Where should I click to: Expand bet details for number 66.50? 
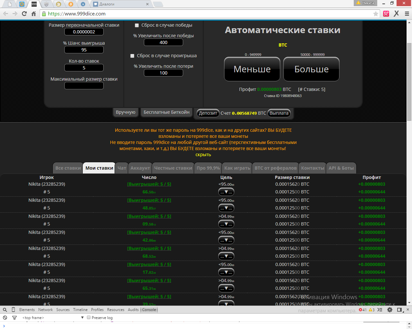(x=226, y=192)
